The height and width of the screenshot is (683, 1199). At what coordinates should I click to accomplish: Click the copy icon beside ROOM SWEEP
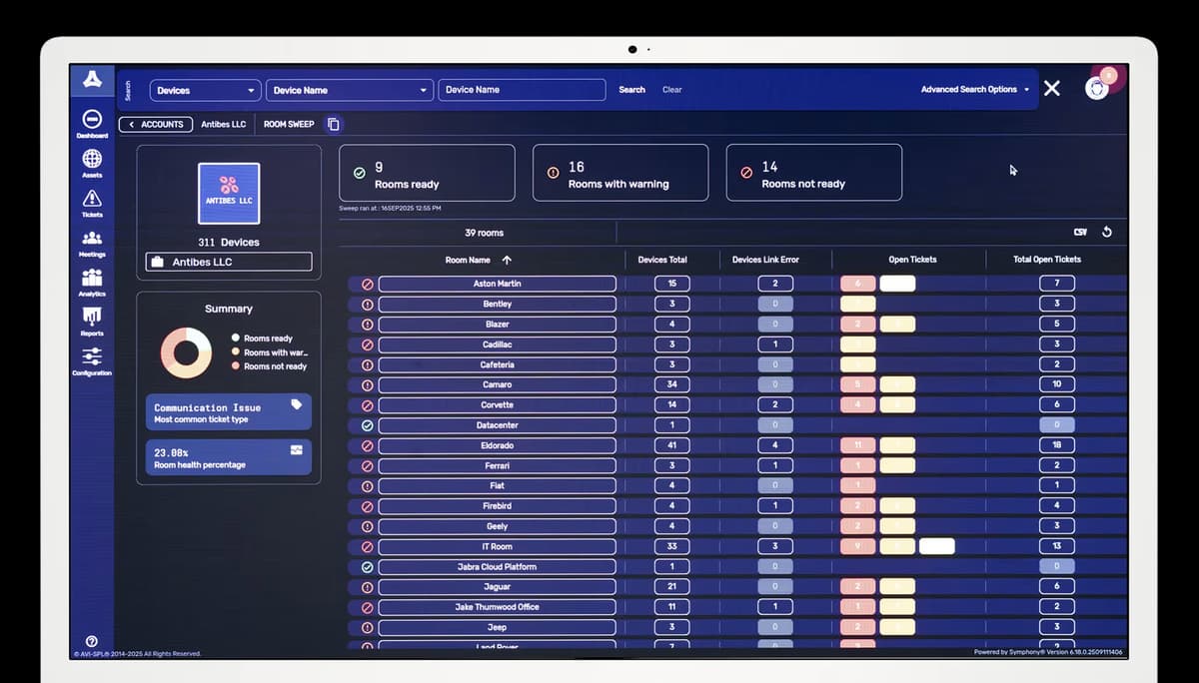coord(334,125)
